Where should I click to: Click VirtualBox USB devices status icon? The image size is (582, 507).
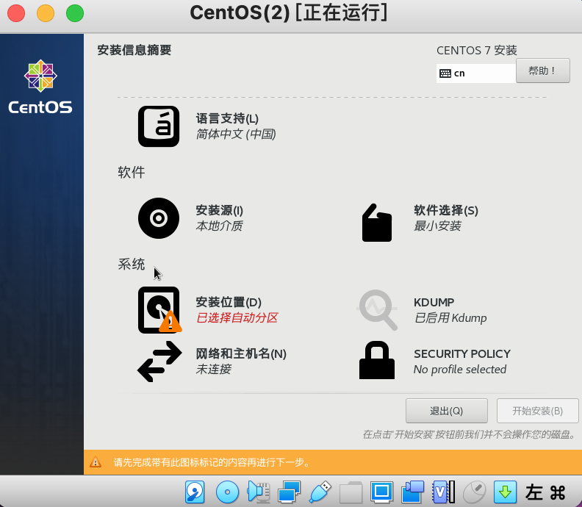[320, 492]
